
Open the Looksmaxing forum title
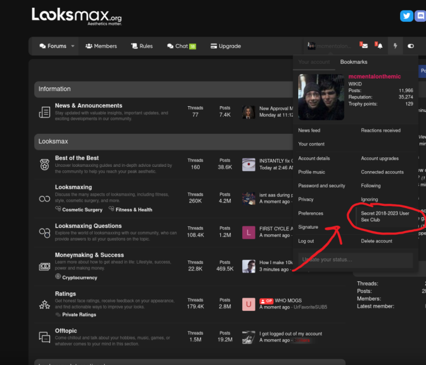click(x=73, y=187)
